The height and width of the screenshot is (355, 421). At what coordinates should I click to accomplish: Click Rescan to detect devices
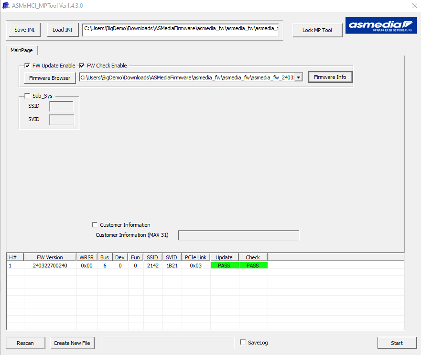click(25, 343)
